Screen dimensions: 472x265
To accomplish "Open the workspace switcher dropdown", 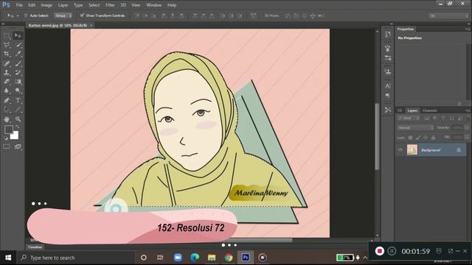I will [x=448, y=15].
